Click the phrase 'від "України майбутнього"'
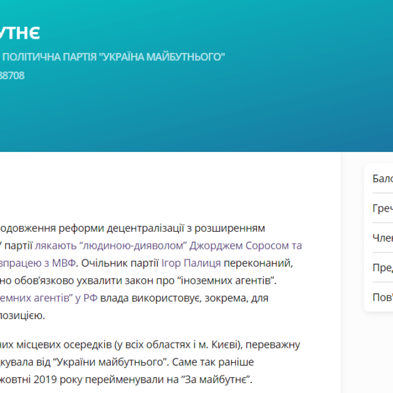 tap(103, 362)
